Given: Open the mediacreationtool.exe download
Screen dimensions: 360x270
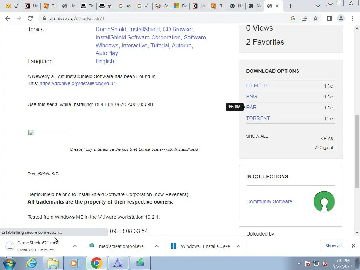Looking at the screenshot, I should 117,246.
